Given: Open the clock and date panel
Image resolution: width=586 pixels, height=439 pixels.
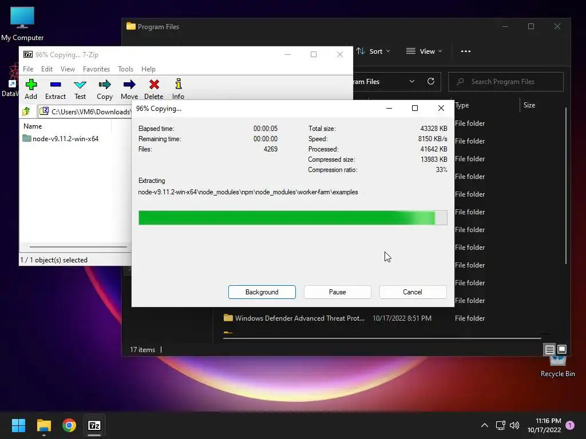Looking at the screenshot, I should [545, 425].
